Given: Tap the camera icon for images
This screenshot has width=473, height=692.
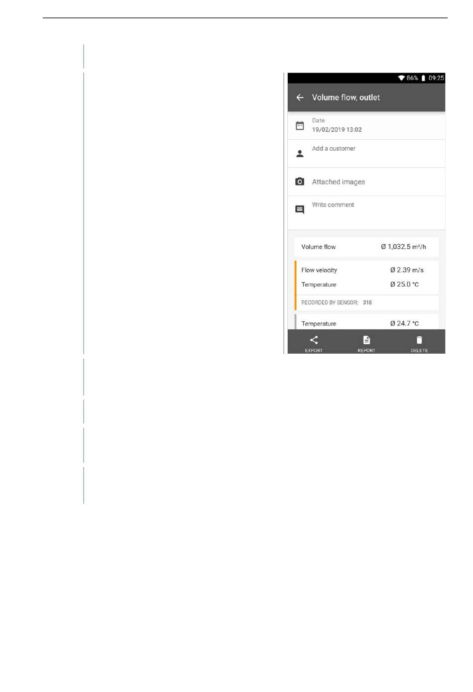Looking at the screenshot, I should click(x=300, y=182).
